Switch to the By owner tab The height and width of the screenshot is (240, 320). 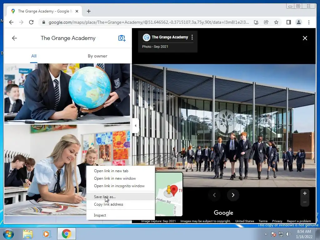pyautogui.click(x=97, y=56)
